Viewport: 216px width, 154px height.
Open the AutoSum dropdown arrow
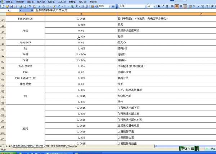point(80,6)
